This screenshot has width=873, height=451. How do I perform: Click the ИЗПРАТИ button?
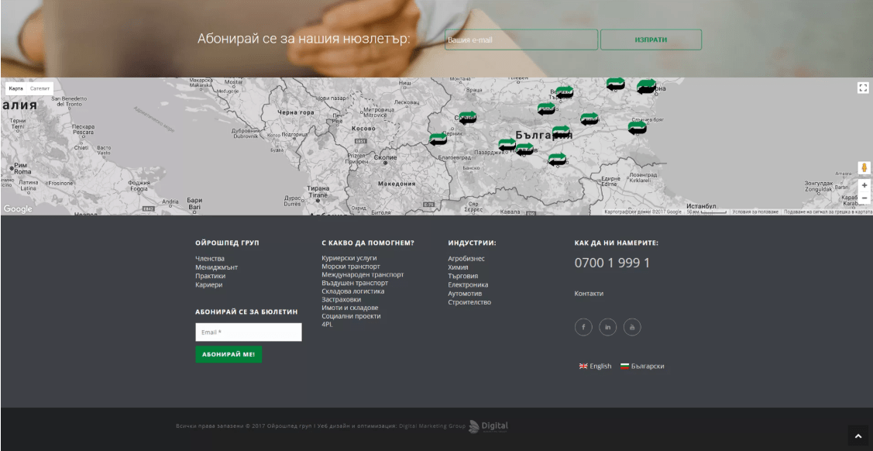click(x=651, y=40)
